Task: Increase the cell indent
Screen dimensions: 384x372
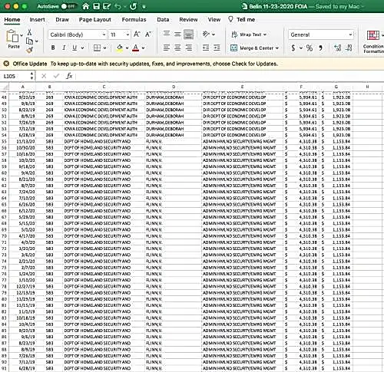Action: 217,48
